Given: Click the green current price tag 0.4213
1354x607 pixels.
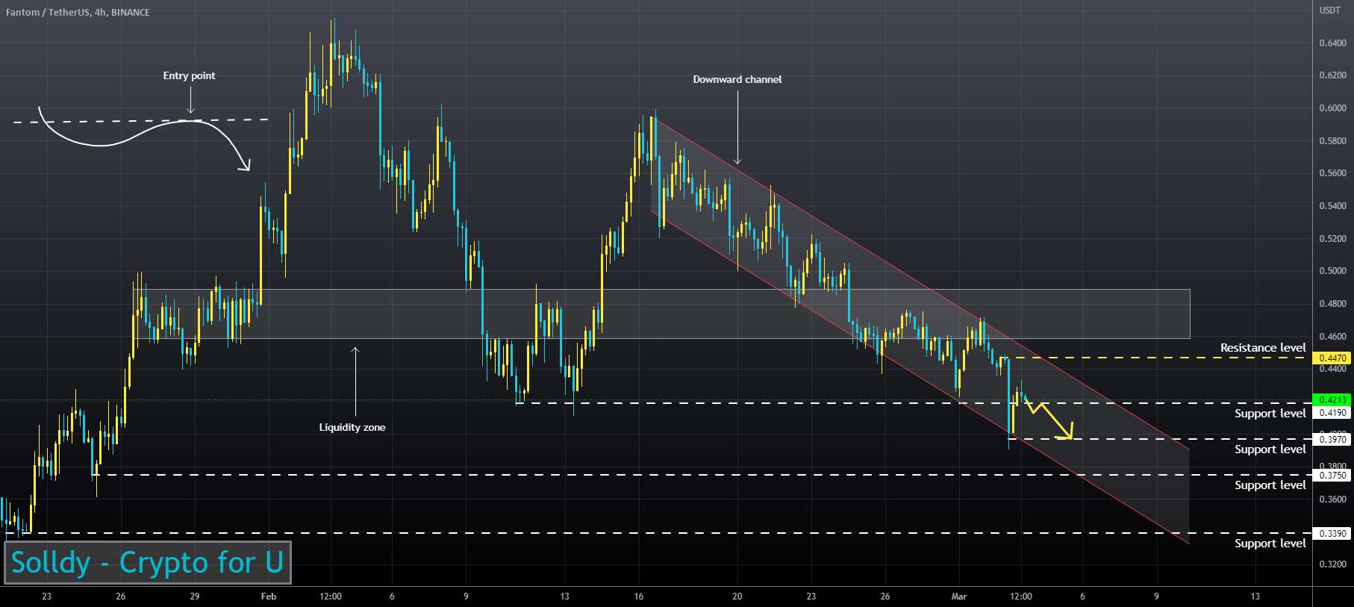Looking at the screenshot, I should pyautogui.click(x=1333, y=400).
